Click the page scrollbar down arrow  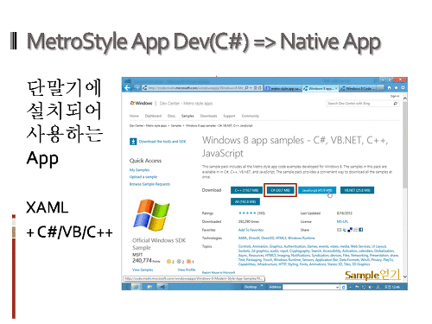pos(404,276)
